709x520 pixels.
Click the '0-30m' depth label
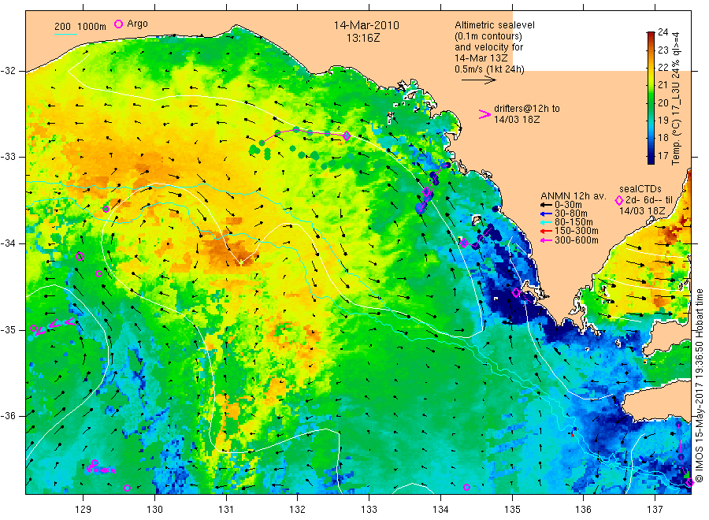click(568, 205)
